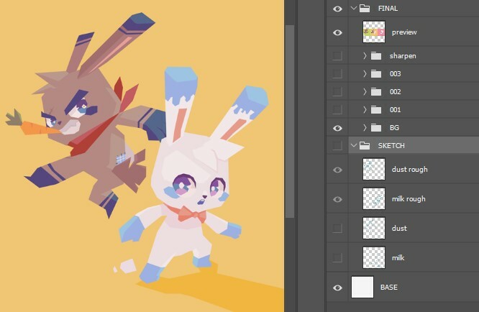Show the SKETCH group visibility box
This screenshot has width=479, height=312.
click(x=337, y=146)
